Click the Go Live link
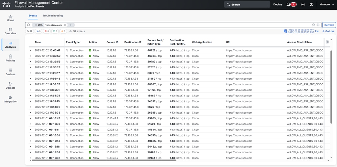This screenshot has height=167, width=337. pos(329,31)
